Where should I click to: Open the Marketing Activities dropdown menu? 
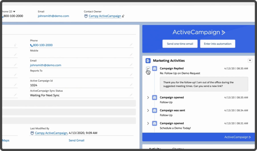click(250, 60)
